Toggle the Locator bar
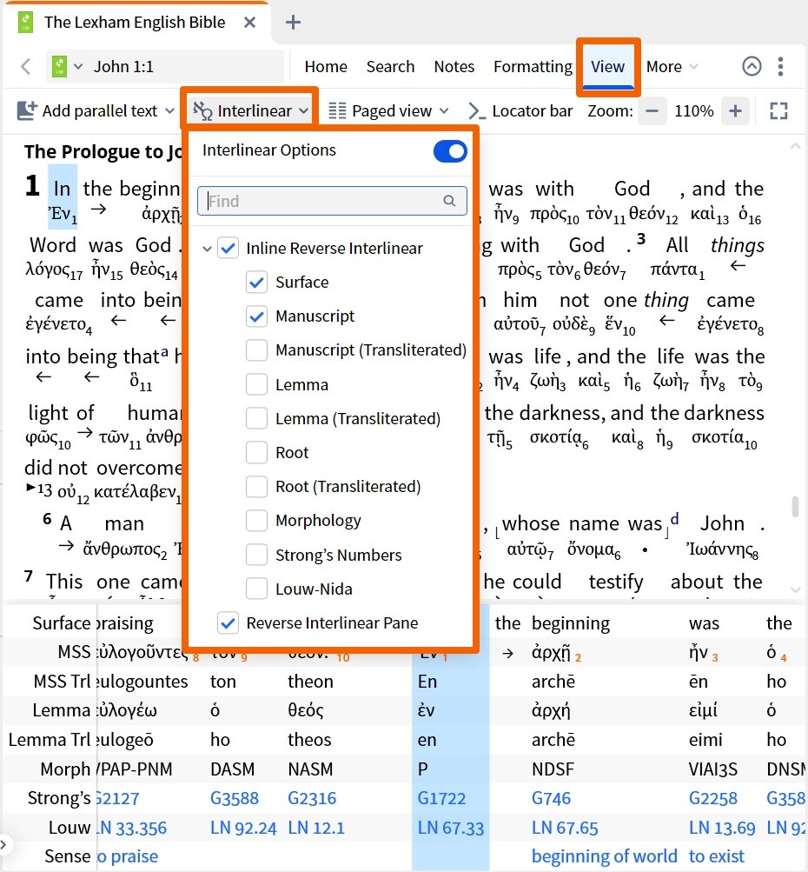 pyautogui.click(x=520, y=110)
